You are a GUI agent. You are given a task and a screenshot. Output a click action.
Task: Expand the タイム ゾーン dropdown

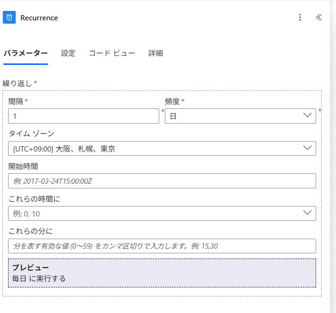(162, 148)
